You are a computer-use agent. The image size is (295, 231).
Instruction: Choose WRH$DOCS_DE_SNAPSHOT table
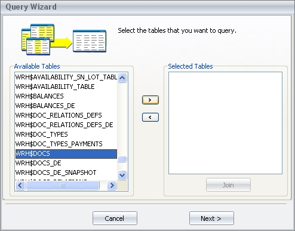coord(66,173)
